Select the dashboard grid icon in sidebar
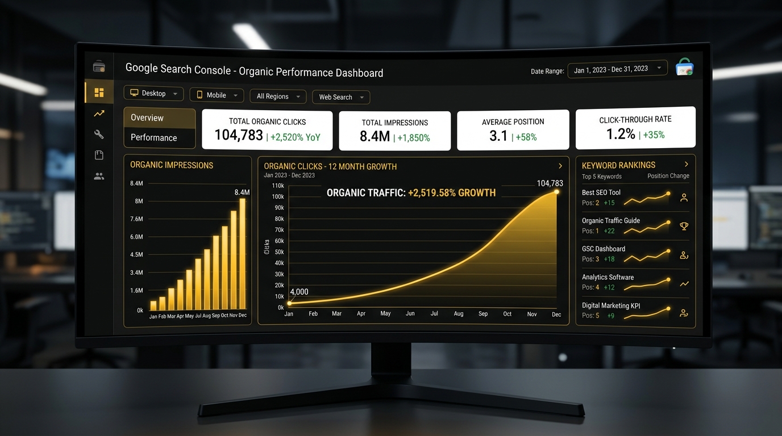Viewport: 782px width, 436px height. point(99,93)
